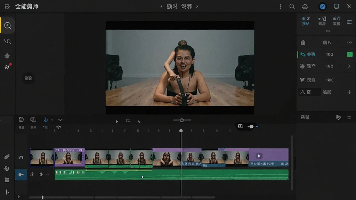Select the crop frame icon beside play
Image resolution: width=356 pixels, height=200 pixels.
click(x=128, y=120)
